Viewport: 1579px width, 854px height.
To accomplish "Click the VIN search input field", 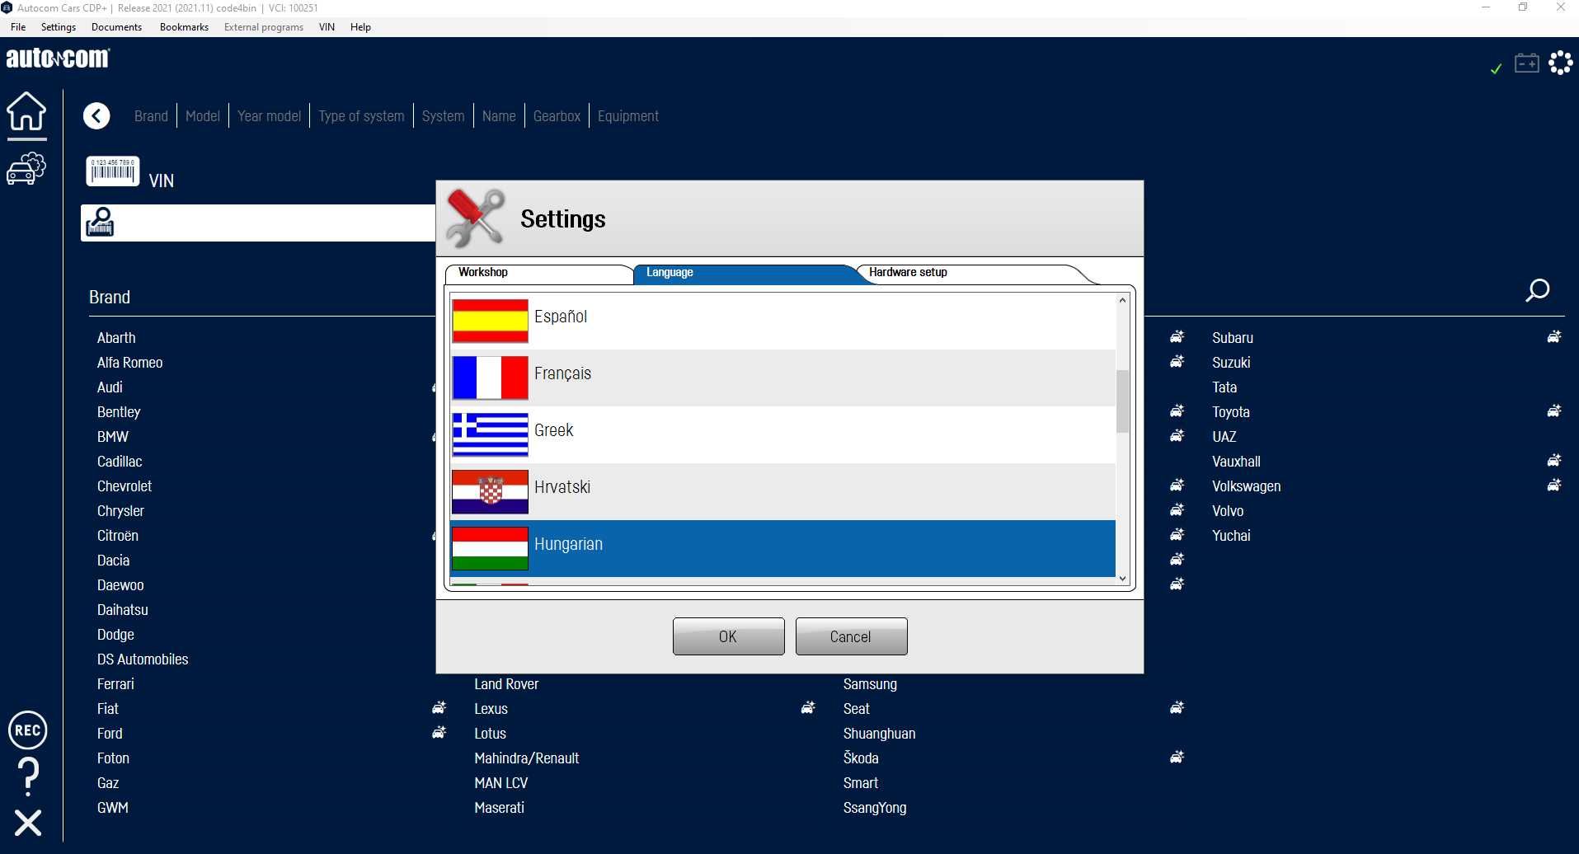I will pos(258,223).
